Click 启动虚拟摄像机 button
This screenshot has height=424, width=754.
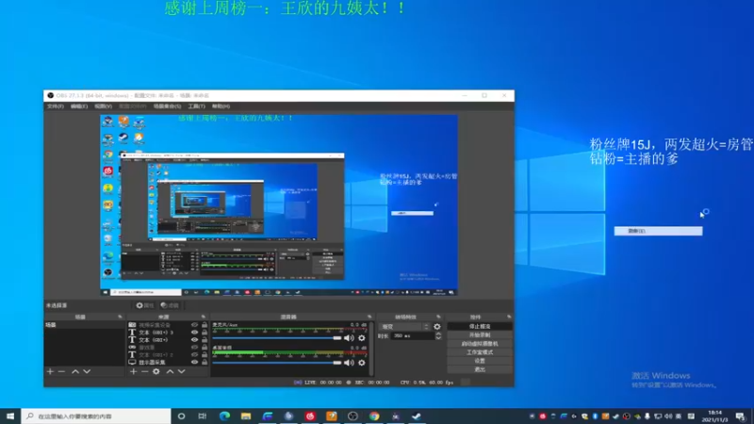coord(480,344)
